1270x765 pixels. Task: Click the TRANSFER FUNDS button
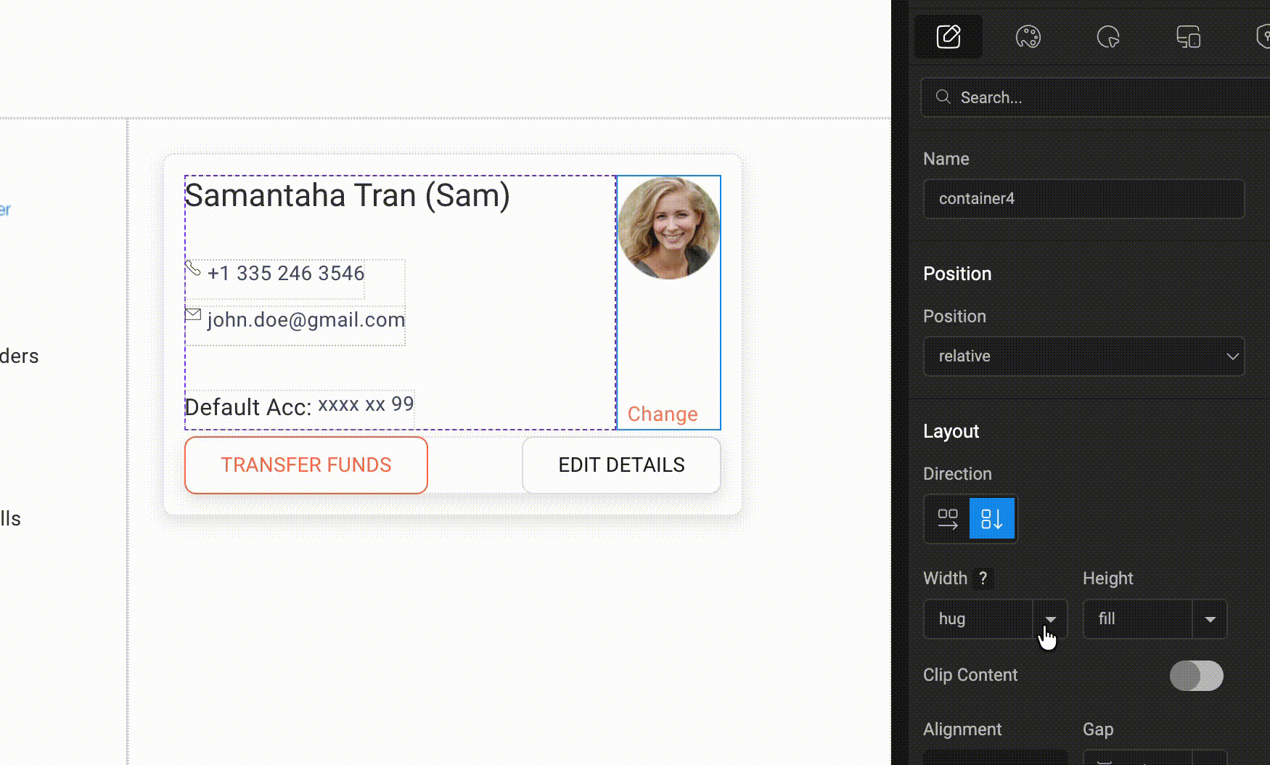(306, 465)
